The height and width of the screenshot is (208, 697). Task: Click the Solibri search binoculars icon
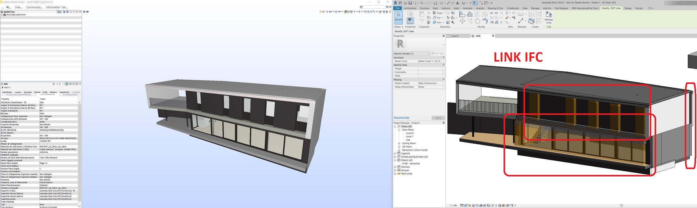point(387,7)
